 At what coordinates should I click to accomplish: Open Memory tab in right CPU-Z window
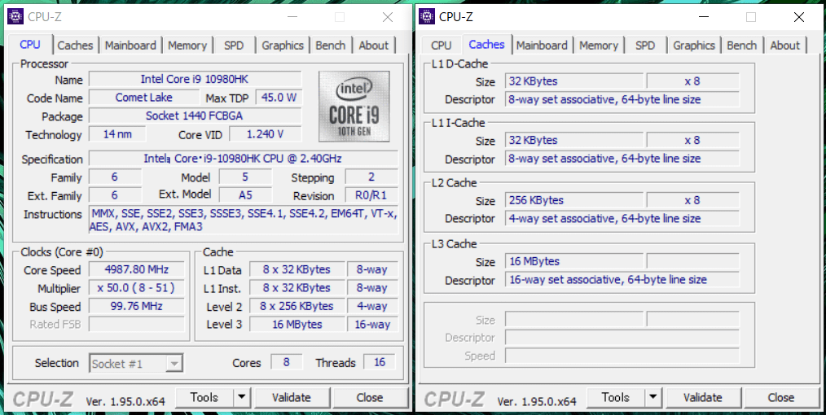[x=599, y=46]
